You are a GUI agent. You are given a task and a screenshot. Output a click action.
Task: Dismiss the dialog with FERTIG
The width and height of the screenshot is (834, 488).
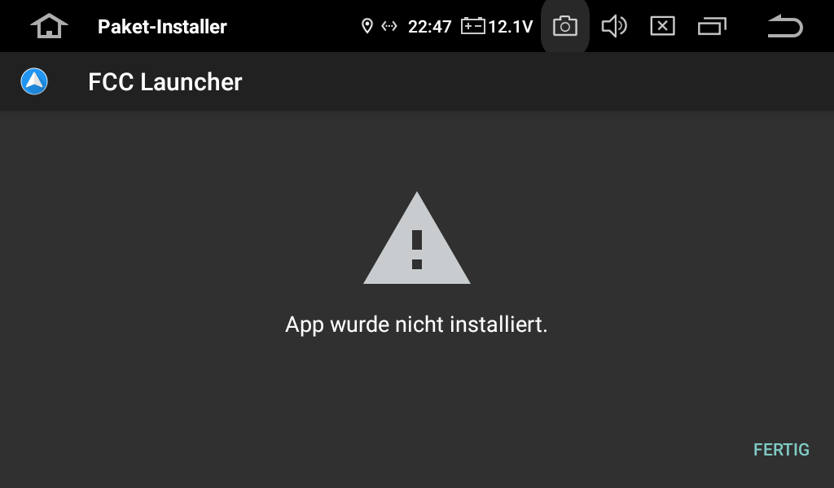point(781,450)
